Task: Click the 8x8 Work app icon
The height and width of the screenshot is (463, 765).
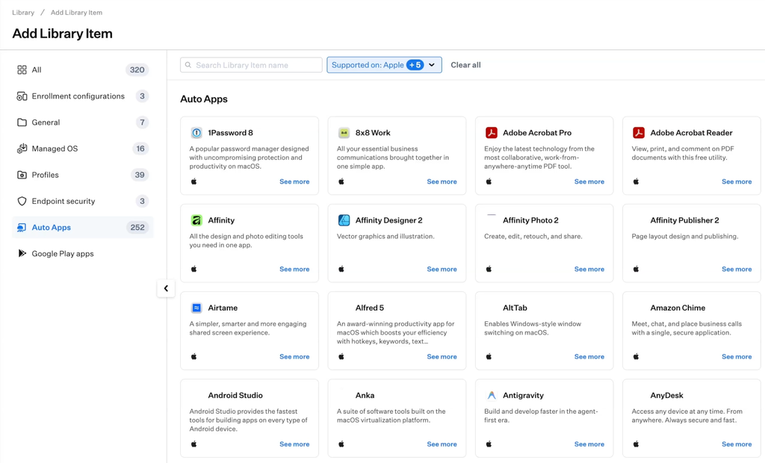Action: (x=344, y=133)
